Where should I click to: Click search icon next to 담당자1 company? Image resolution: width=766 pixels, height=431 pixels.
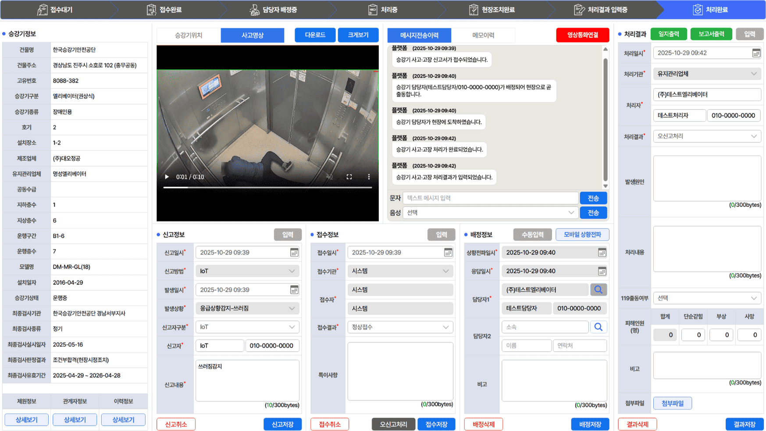(599, 289)
